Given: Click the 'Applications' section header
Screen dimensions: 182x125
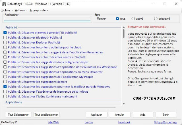Looking at the screenshot, I should coord(14,102).
